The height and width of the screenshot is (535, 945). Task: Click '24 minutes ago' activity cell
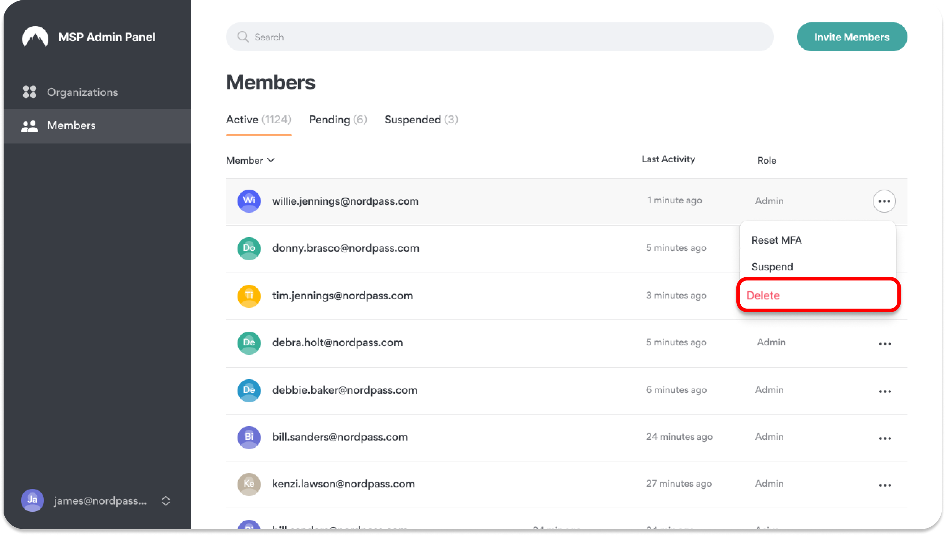(x=679, y=437)
